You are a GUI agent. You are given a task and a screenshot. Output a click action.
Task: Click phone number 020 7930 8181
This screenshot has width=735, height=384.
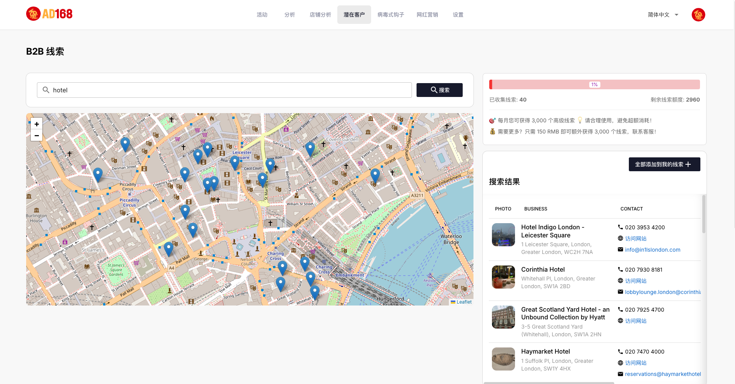click(643, 270)
